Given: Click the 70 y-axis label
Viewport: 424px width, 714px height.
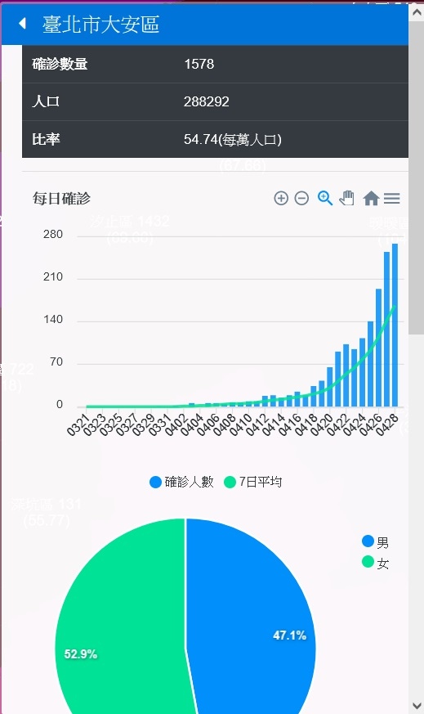Looking at the screenshot, I should 56,362.
